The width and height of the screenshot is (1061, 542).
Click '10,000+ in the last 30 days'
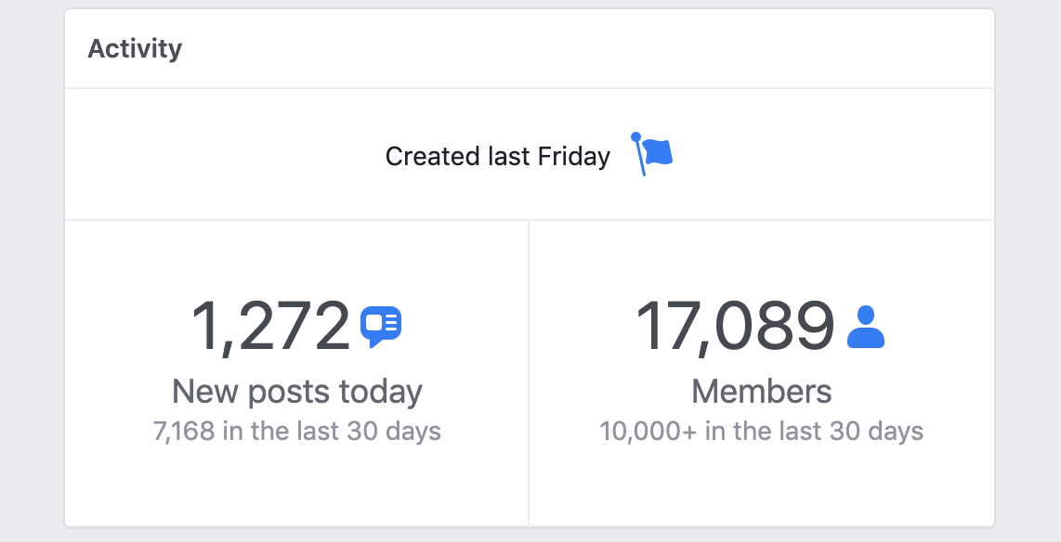pos(761,432)
